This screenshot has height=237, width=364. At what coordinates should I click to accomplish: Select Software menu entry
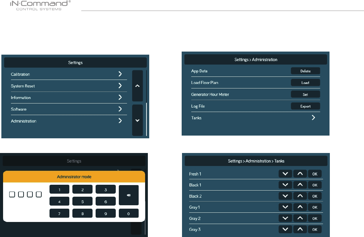click(69, 109)
